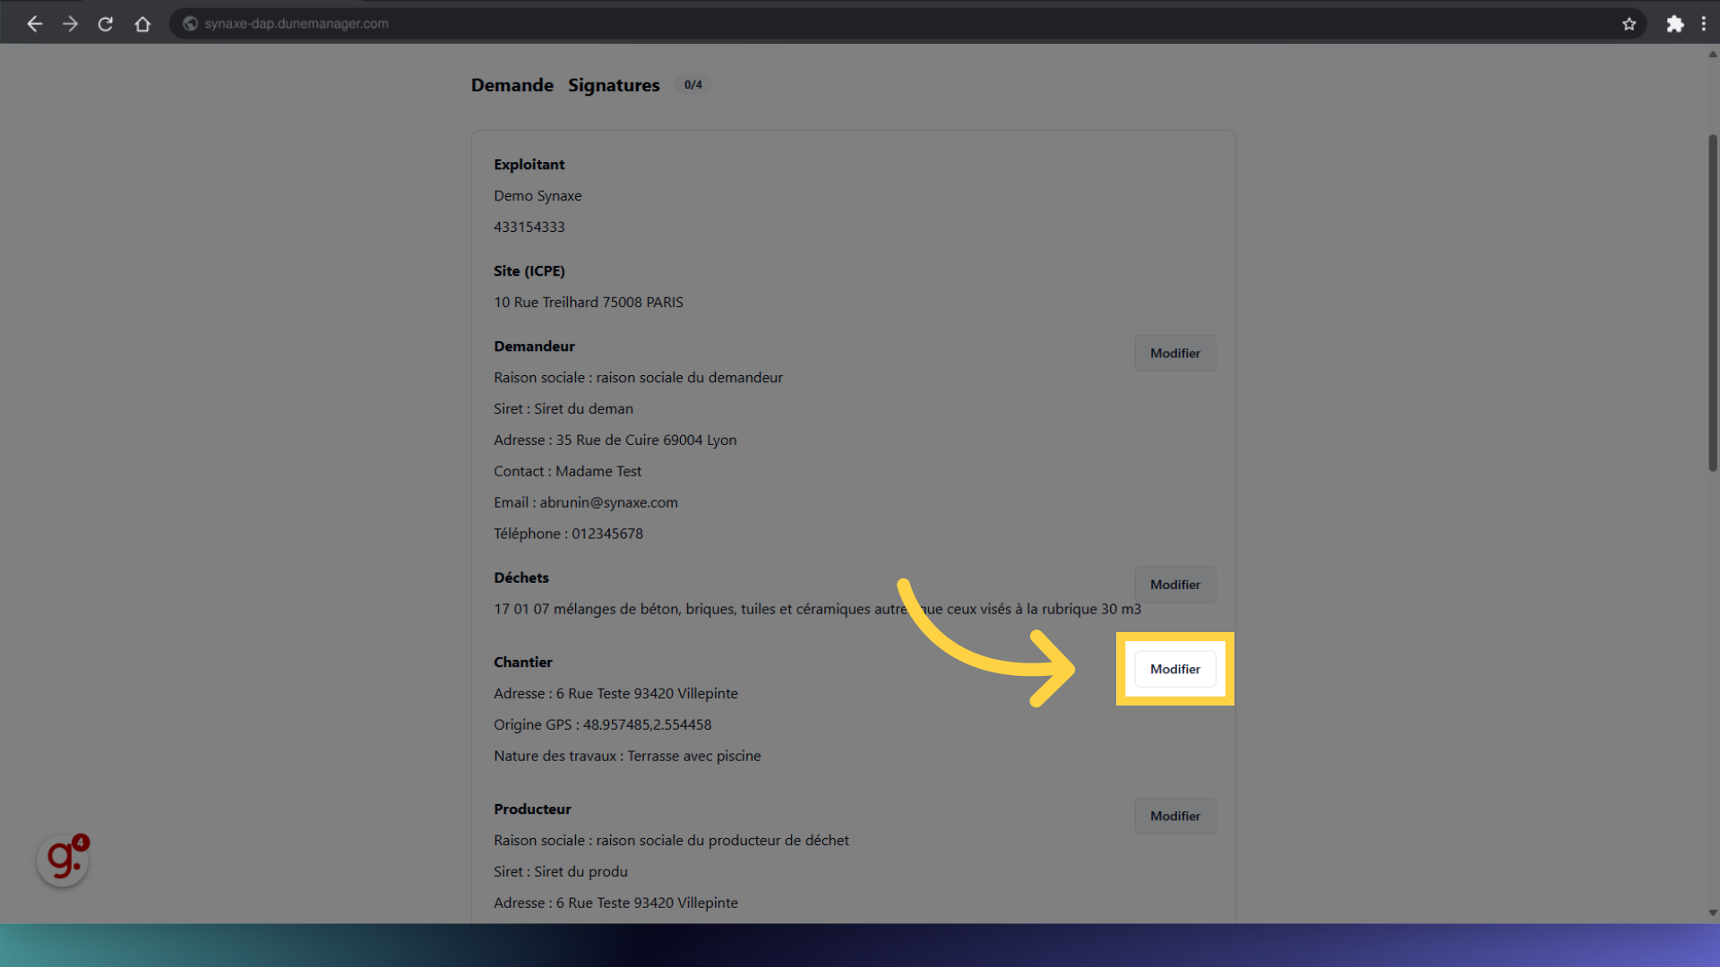Go to the browser home page
The height and width of the screenshot is (967, 1720).
point(142,24)
